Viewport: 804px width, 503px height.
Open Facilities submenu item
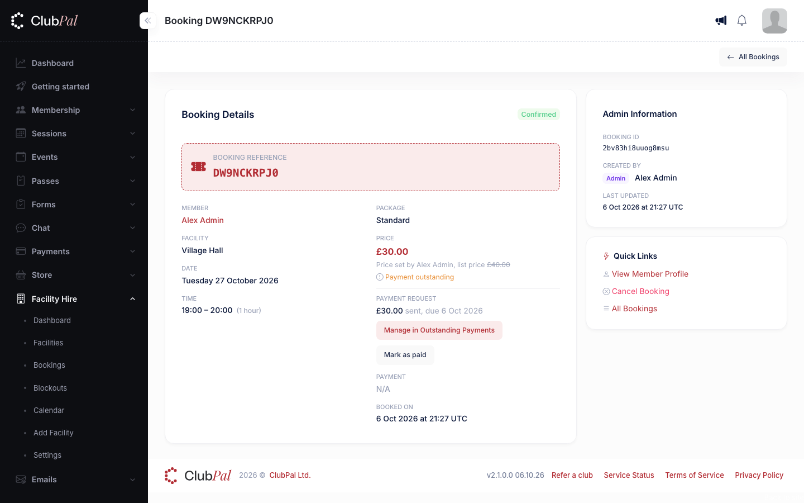tap(48, 343)
